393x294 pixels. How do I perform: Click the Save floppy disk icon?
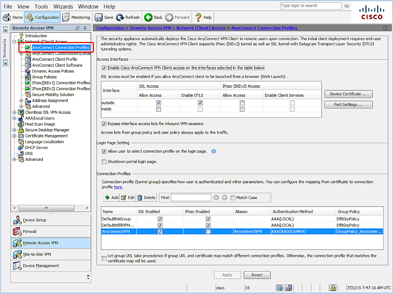(99, 17)
